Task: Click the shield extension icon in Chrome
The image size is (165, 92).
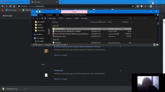Action: pyautogui.click(x=142, y=6)
